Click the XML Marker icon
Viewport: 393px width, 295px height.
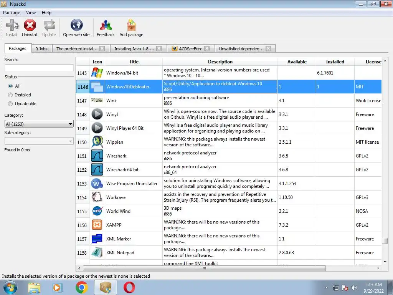97,239
